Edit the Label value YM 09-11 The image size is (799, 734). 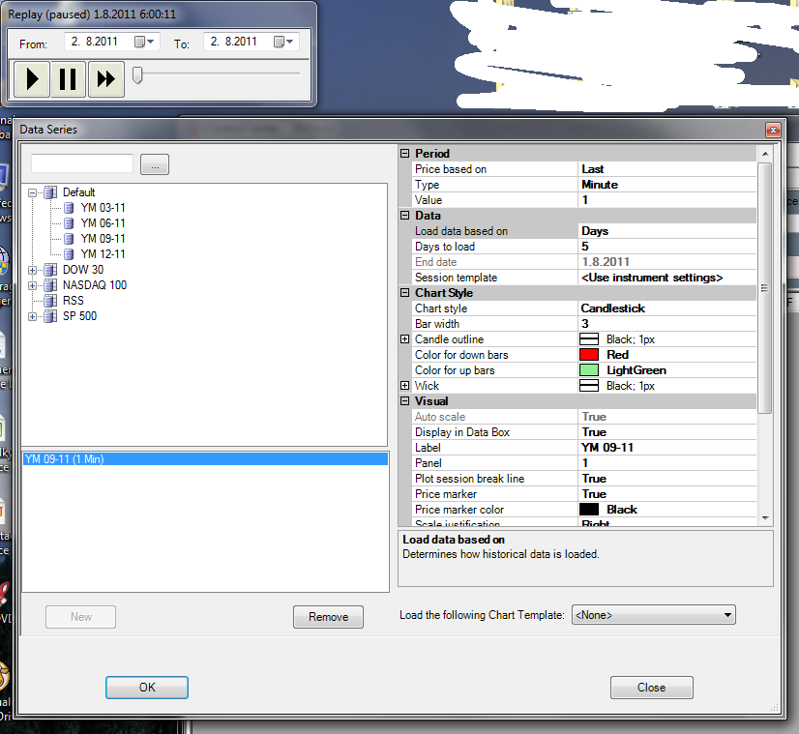click(x=667, y=448)
